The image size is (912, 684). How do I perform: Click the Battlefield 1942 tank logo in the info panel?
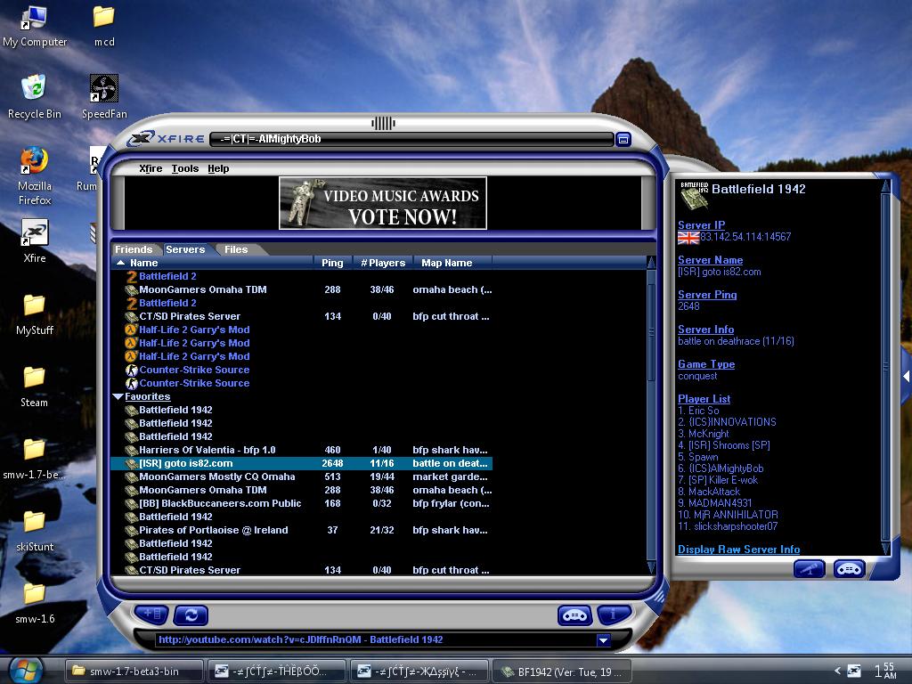(x=694, y=195)
